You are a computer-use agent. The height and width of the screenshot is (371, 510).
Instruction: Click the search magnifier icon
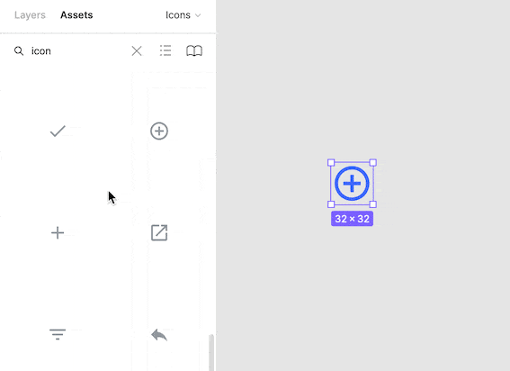coord(19,50)
